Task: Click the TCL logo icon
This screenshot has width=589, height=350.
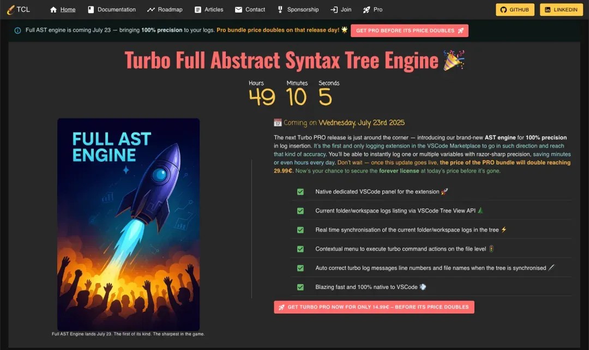Action: pos(11,10)
